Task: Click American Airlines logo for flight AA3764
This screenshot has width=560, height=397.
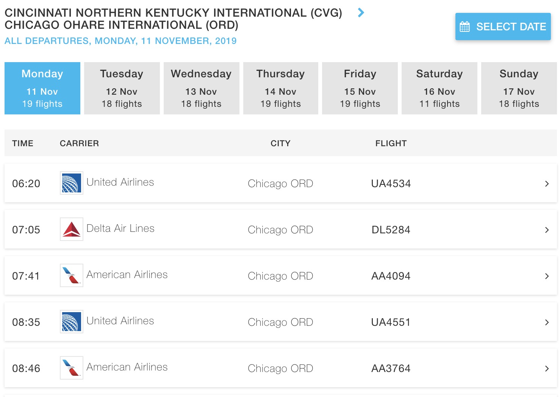Action: point(71,368)
